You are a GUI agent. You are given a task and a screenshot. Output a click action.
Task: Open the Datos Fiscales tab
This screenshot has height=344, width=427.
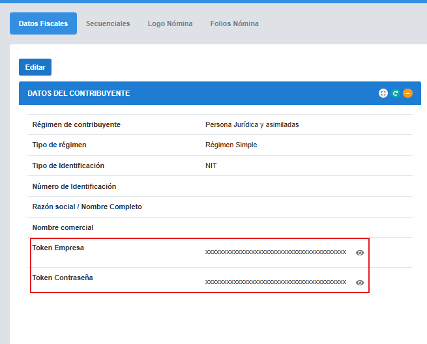(x=43, y=23)
